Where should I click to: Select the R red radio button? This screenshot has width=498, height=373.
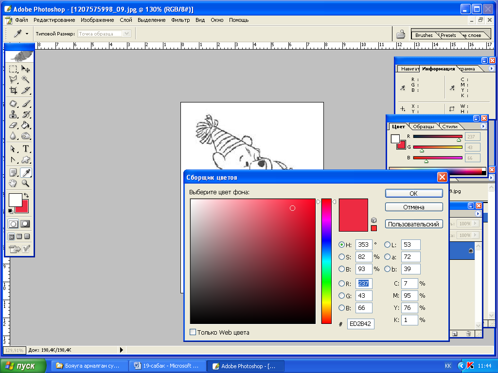342,284
